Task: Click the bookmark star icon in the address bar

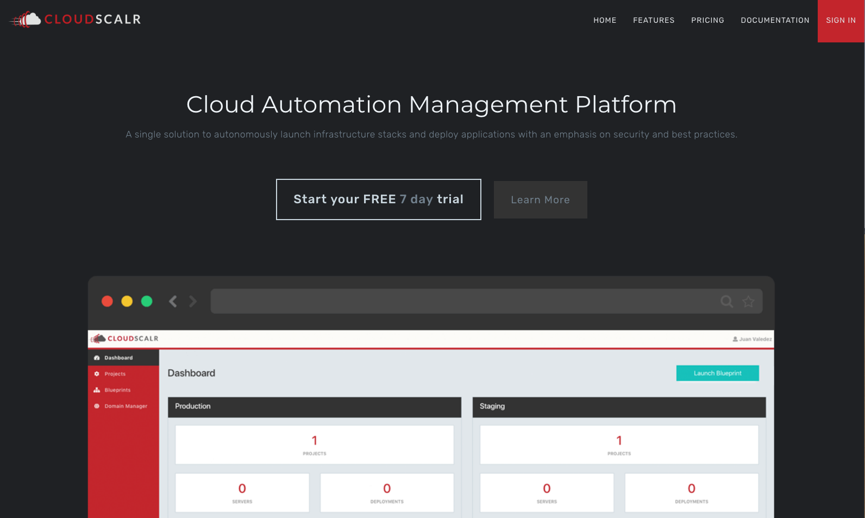Action: (x=748, y=301)
